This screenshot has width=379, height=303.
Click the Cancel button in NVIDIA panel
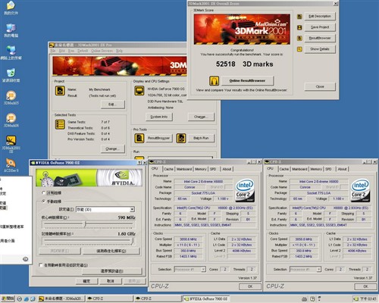(x=111, y=281)
